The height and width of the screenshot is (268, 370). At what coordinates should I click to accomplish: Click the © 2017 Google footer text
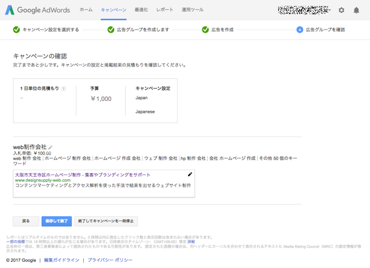21,260
